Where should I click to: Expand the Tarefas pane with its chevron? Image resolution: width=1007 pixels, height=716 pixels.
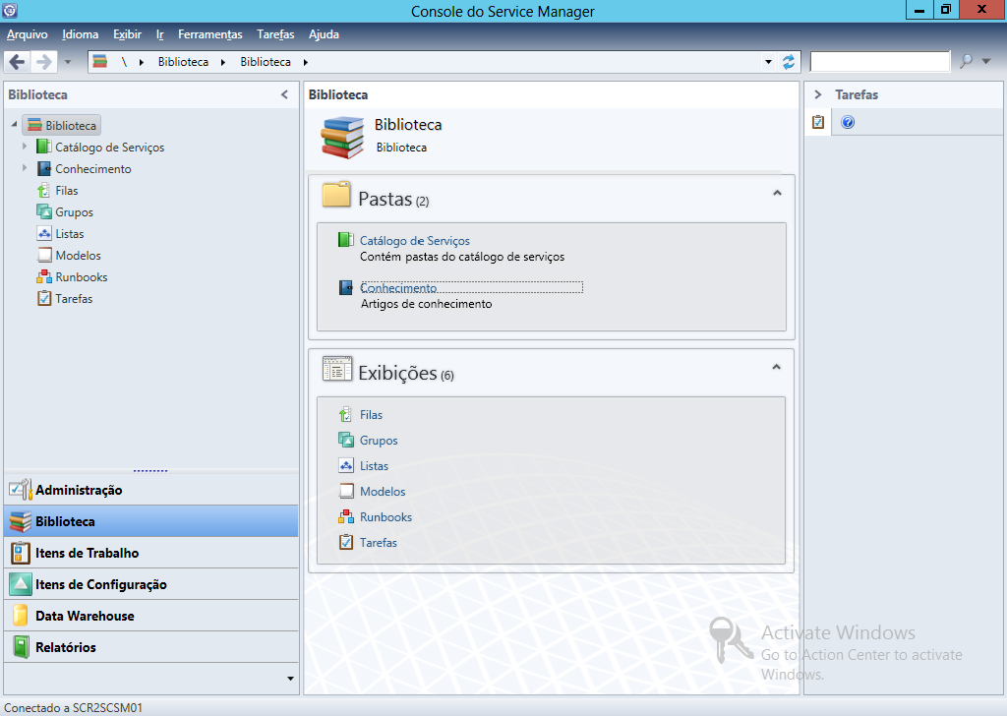pyautogui.click(x=817, y=94)
